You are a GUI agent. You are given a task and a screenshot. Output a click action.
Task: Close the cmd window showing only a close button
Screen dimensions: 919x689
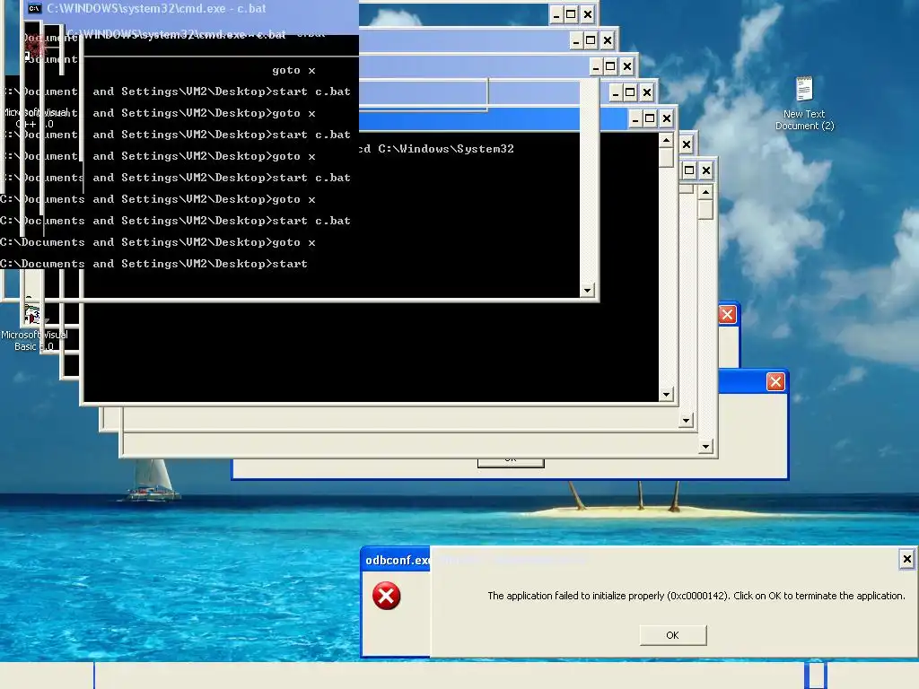point(687,144)
